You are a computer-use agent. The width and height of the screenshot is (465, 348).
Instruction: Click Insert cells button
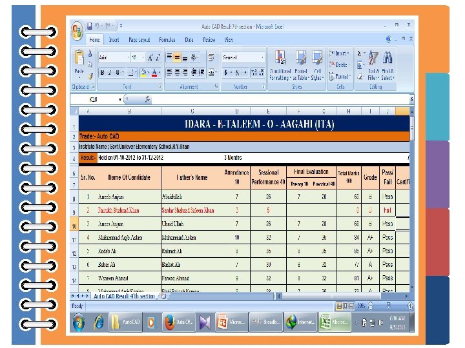tap(340, 53)
